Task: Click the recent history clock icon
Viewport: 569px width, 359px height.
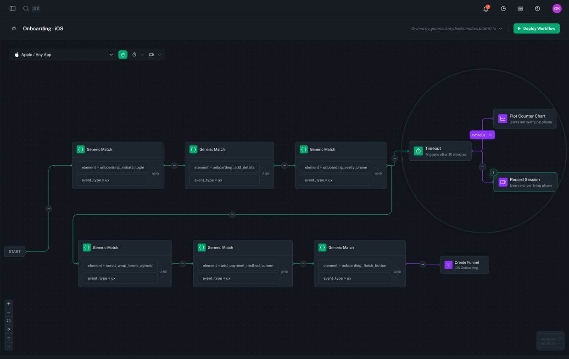Action: pyautogui.click(x=503, y=8)
